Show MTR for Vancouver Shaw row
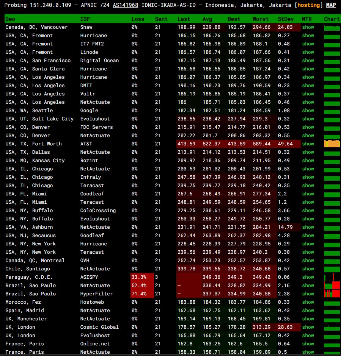 [x=308, y=27]
